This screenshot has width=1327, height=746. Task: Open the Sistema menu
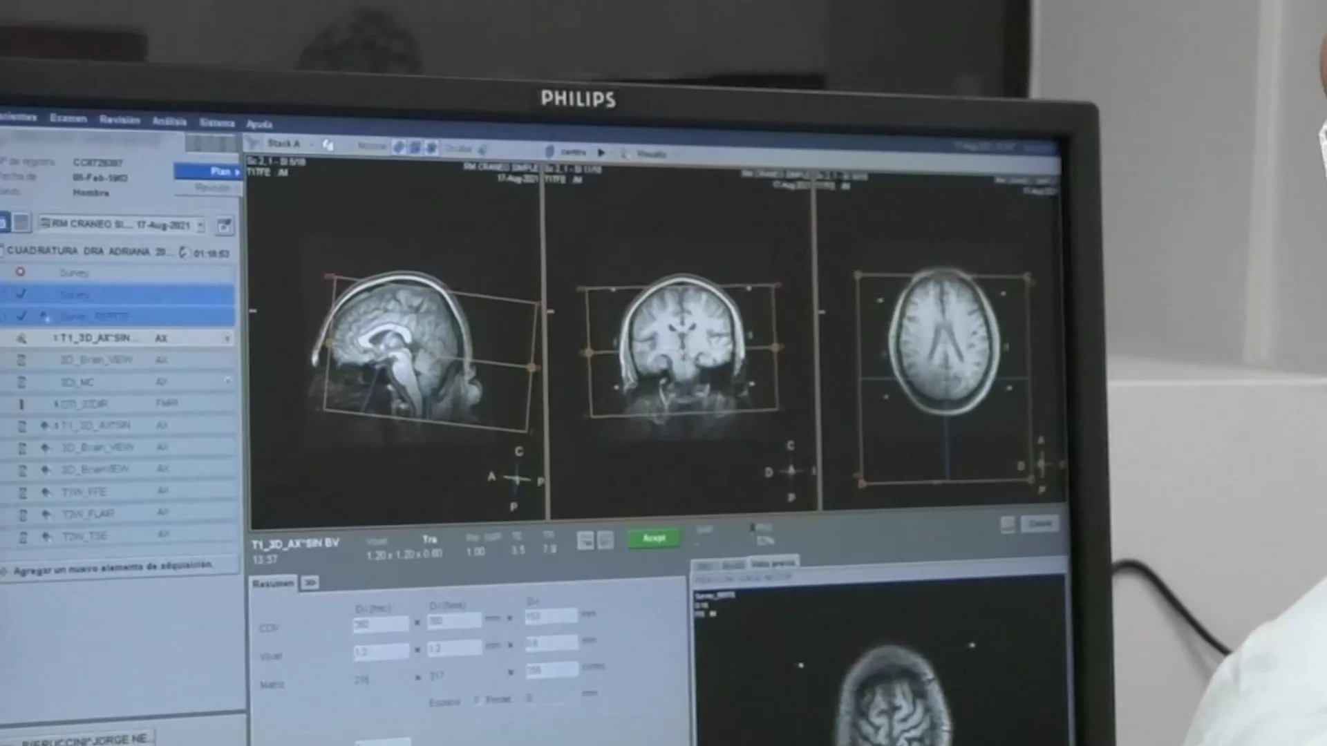[x=217, y=122]
